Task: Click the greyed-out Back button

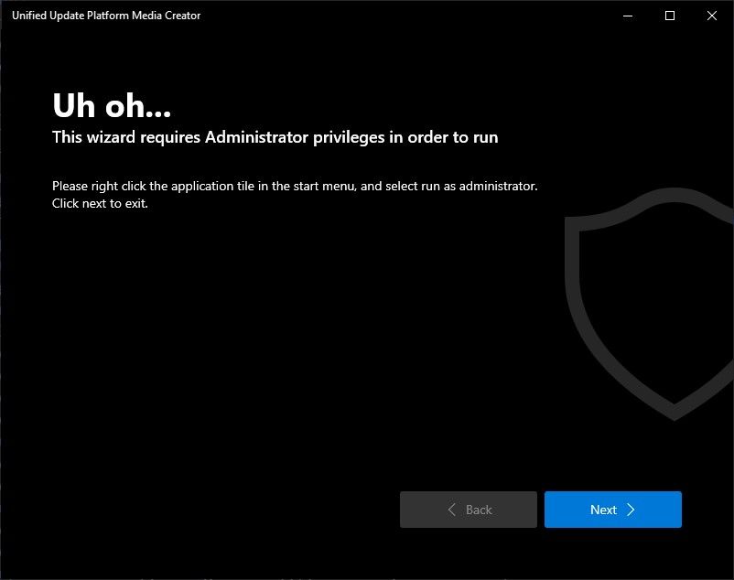Action: (468, 510)
